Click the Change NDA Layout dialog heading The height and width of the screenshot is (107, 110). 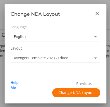point(35,14)
